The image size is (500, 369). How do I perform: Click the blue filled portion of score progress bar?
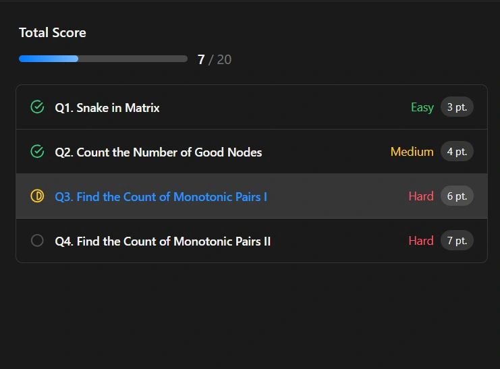[49, 59]
